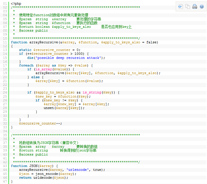Click the '<?php' opening tag
This screenshot has height=184, width=207.
click(16, 4)
